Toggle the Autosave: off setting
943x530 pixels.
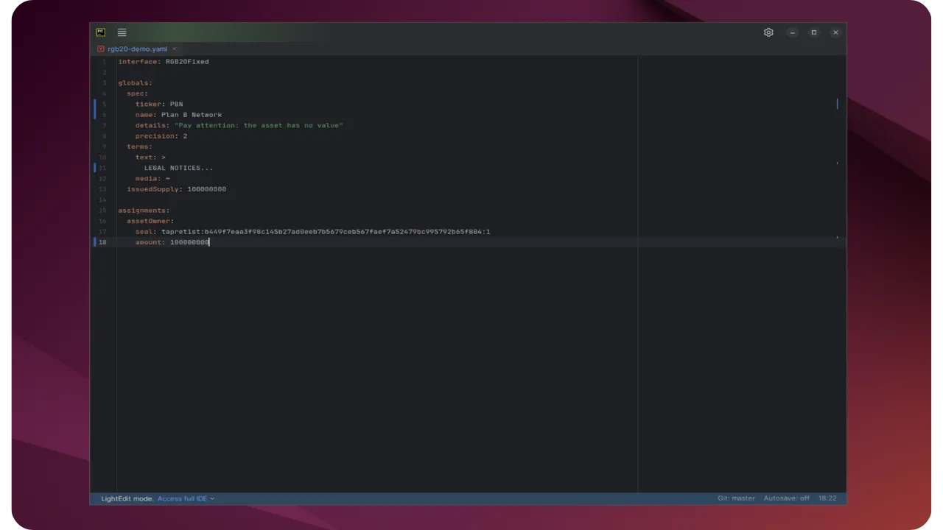(x=786, y=498)
